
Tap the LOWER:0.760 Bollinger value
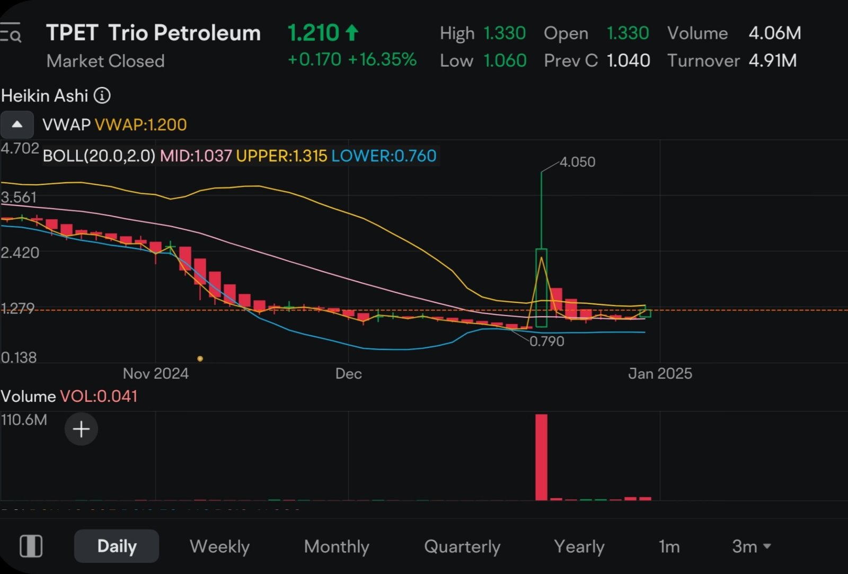(x=384, y=156)
